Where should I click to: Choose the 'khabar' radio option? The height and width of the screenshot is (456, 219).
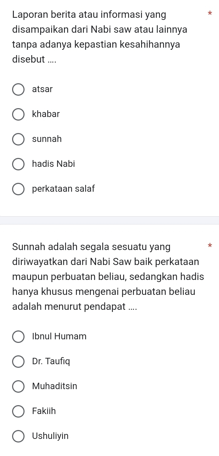(x=18, y=115)
